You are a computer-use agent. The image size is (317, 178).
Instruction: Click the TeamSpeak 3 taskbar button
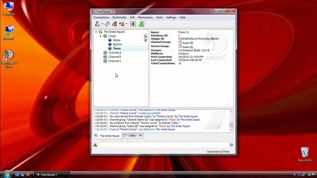pyautogui.click(x=52, y=175)
